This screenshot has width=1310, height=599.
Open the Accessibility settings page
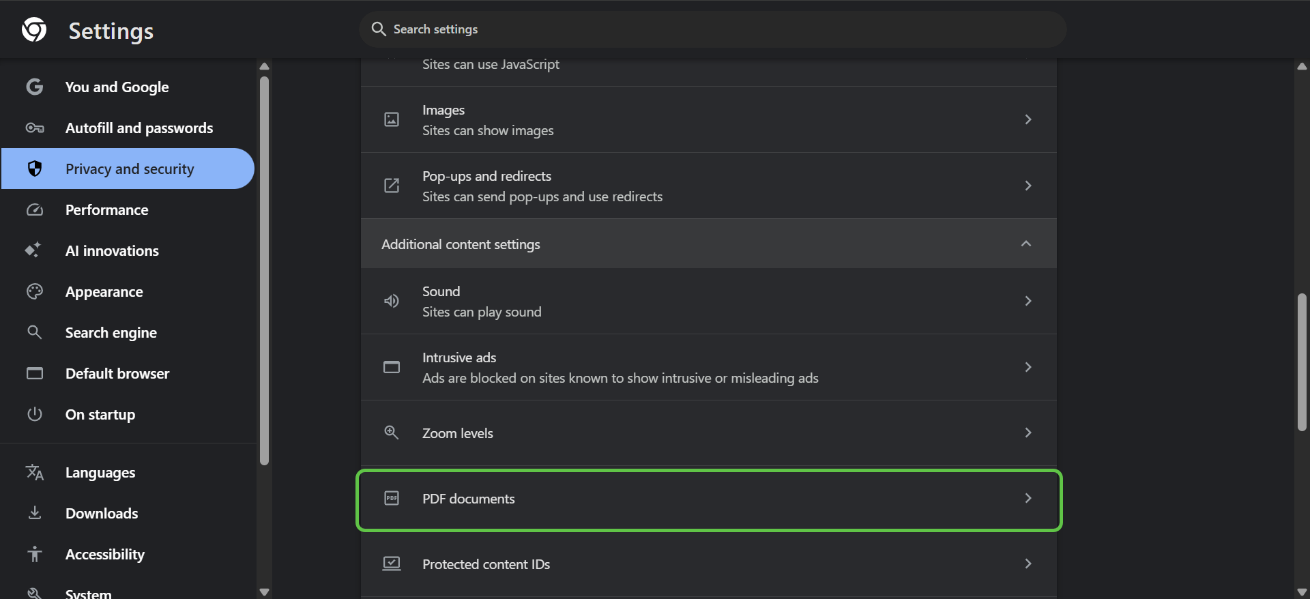(x=128, y=554)
